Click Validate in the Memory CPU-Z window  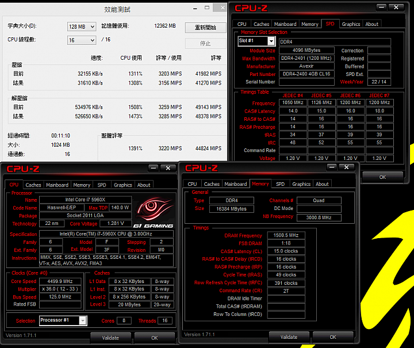tap(289, 337)
